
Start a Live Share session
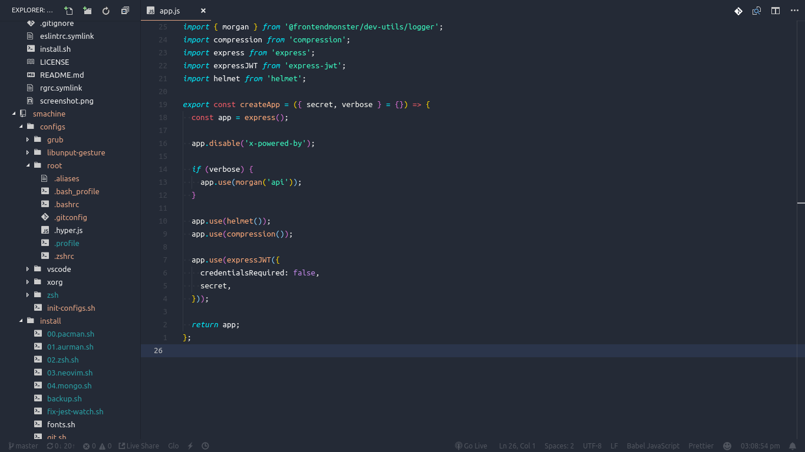click(x=138, y=446)
